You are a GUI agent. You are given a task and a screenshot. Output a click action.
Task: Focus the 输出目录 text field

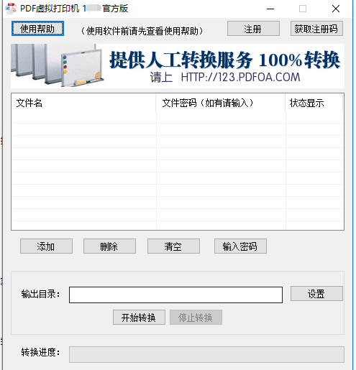tap(175, 295)
